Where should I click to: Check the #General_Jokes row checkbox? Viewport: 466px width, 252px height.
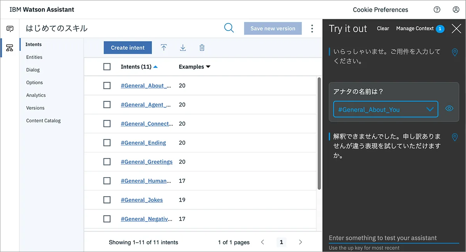[107, 200]
